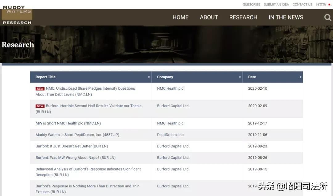Select PeptiDream, Inc. company cell
The image size is (333, 196).
pos(171,135)
